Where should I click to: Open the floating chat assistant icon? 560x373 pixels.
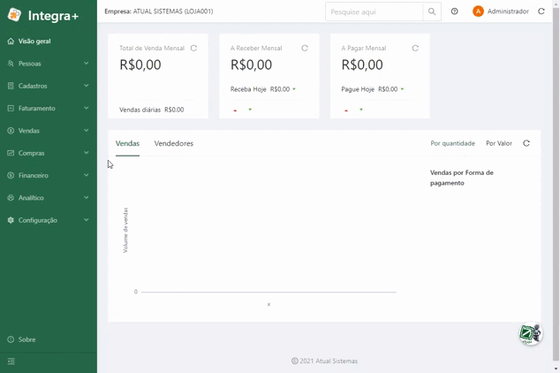[531, 334]
